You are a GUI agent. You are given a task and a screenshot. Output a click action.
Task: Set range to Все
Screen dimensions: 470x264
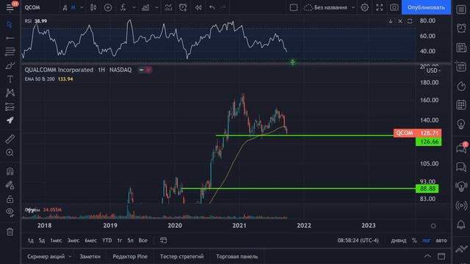pyautogui.click(x=143, y=241)
